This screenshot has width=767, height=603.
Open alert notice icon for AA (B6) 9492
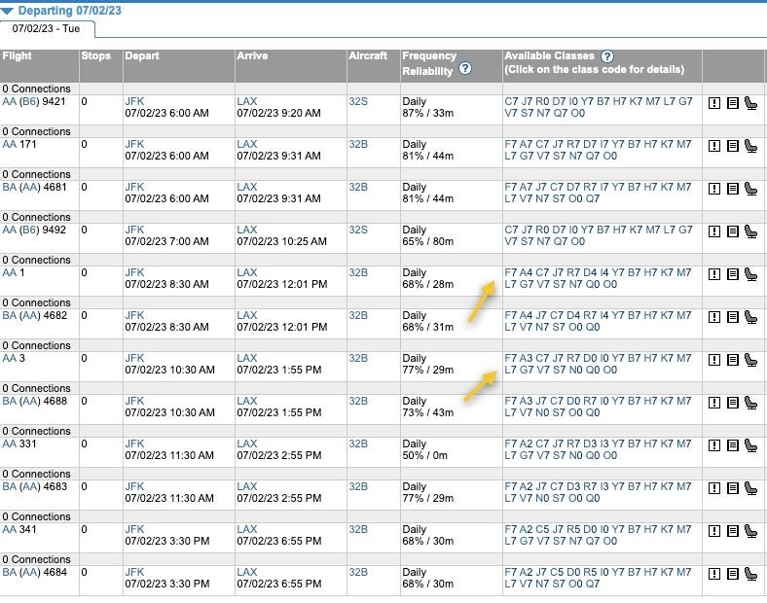pyautogui.click(x=714, y=231)
